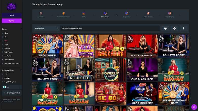Switch to the Drop & Wins tab label
198x111 pixels.
(x=170, y=17)
